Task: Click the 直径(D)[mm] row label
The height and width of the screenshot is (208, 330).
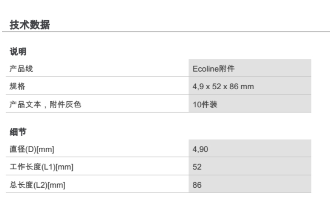Action: (x=32, y=149)
